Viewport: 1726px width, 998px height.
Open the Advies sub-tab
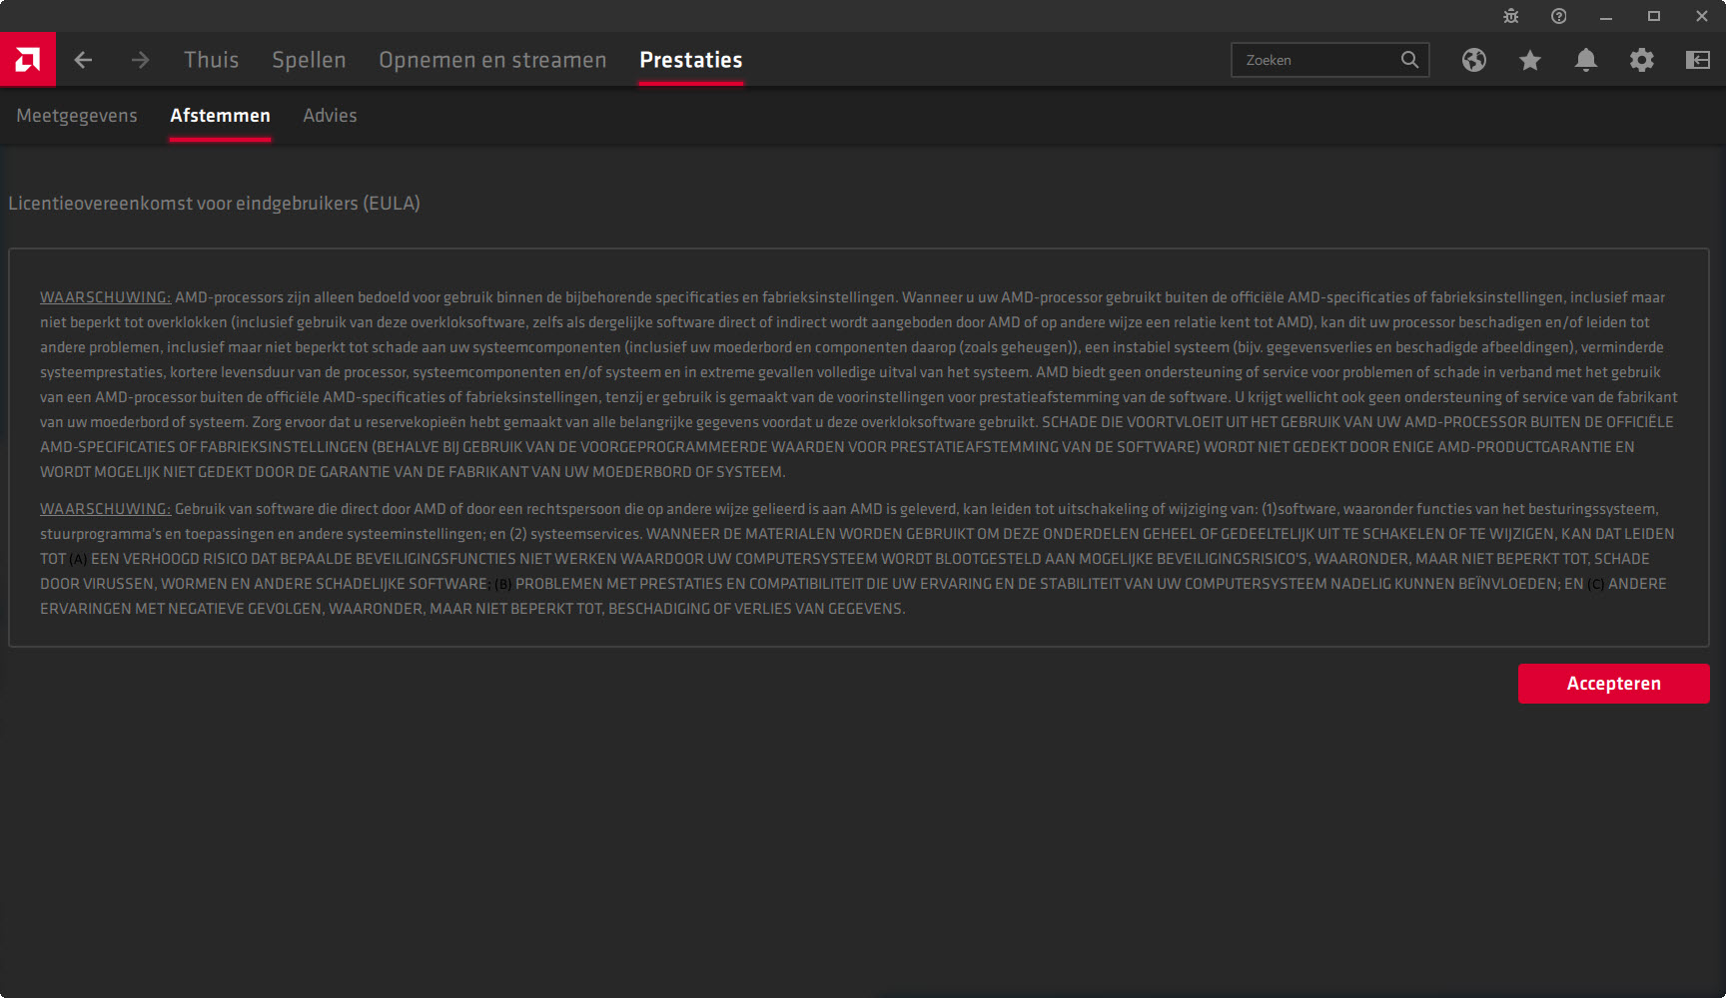click(330, 116)
